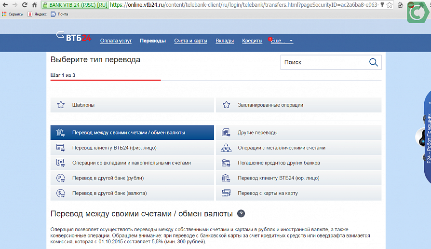Click the help question mark icon
The image size is (431, 249).
[241, 214]
